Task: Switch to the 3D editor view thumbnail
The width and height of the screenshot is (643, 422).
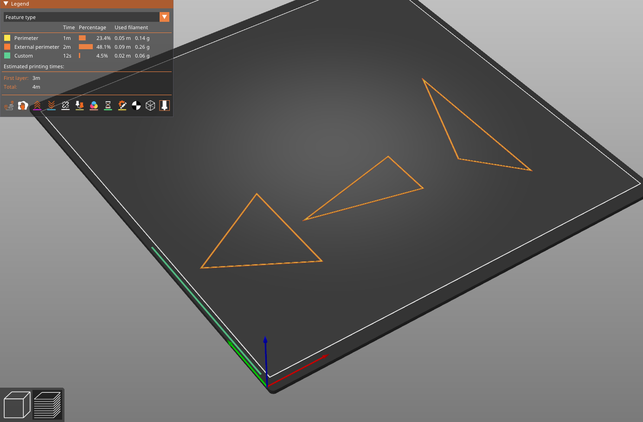Action: (x=17, y=404)
